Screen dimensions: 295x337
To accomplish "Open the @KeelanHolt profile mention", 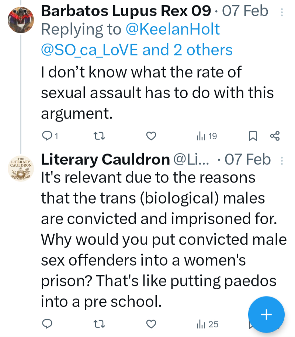I will 173,30.
